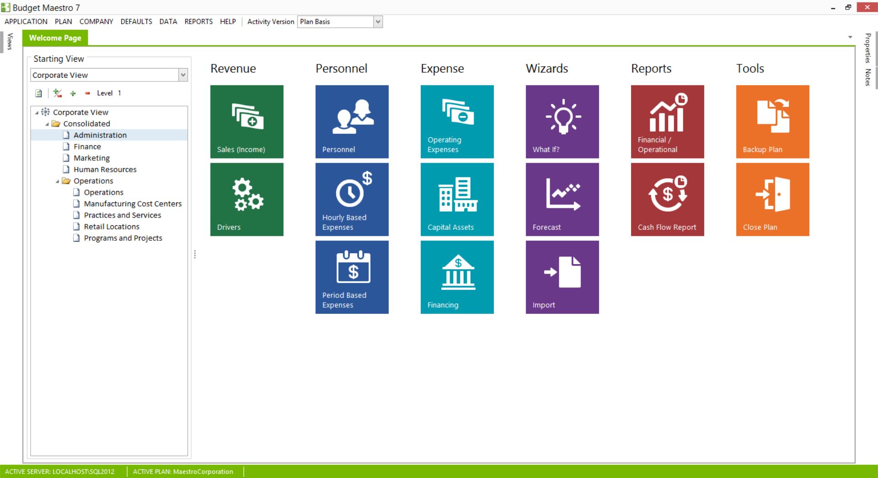The image size is (878, 478).
Task: Click the Tools column heading
Action: click(750, 69)
